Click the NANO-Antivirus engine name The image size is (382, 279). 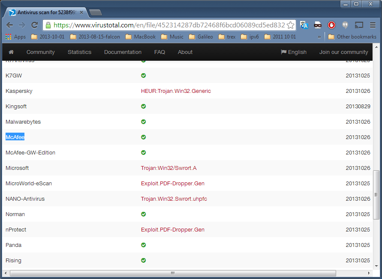pyautogui.click(x=25, y=199)
